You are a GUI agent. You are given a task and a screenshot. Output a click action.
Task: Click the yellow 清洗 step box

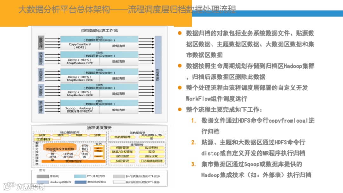point(61,136)
